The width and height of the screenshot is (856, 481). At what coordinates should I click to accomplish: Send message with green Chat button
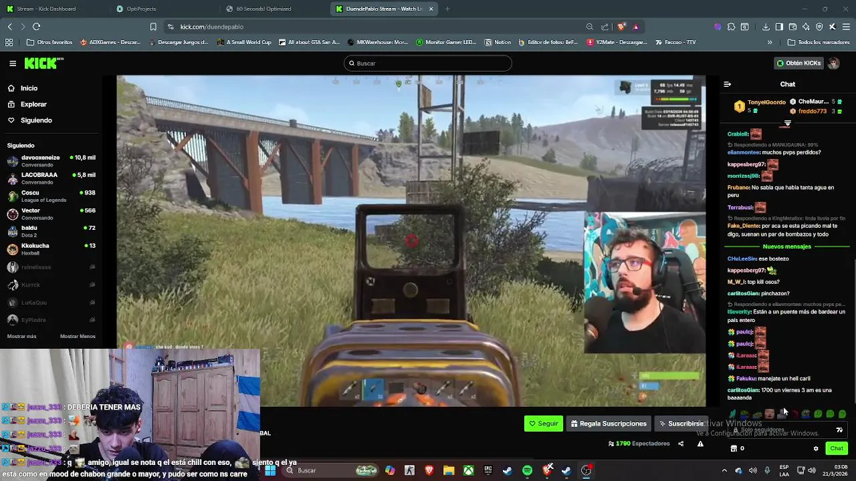837,448
